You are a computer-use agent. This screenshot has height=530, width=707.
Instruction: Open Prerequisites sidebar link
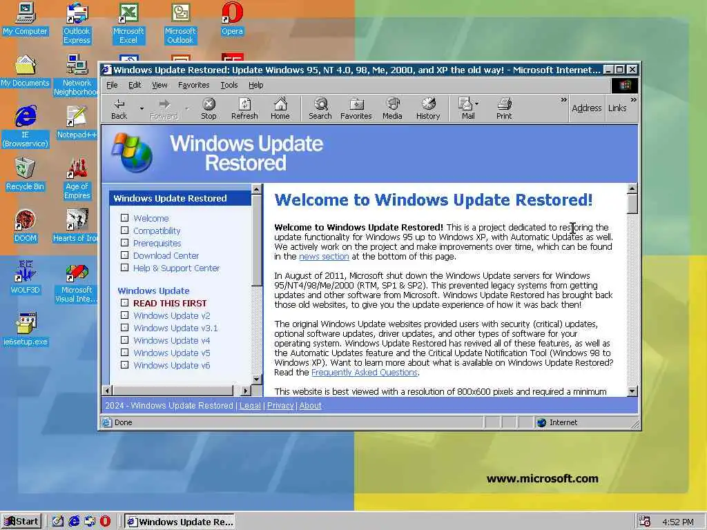pyautogui.click(x=157, y=244)
